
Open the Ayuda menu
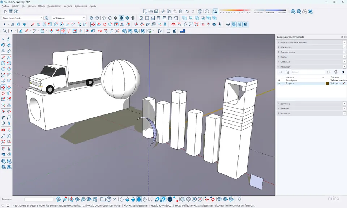pyautogui.click(x=93, y=6)
